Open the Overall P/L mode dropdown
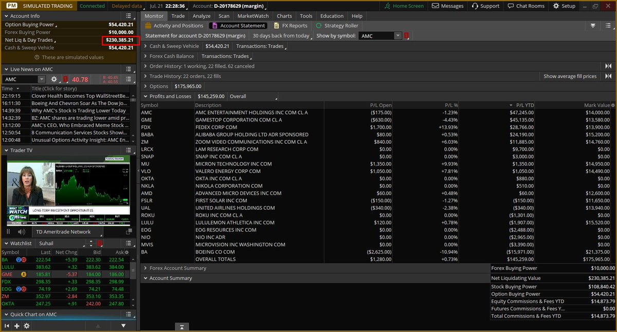The image size is (617, 332). [x=253, y=96]
